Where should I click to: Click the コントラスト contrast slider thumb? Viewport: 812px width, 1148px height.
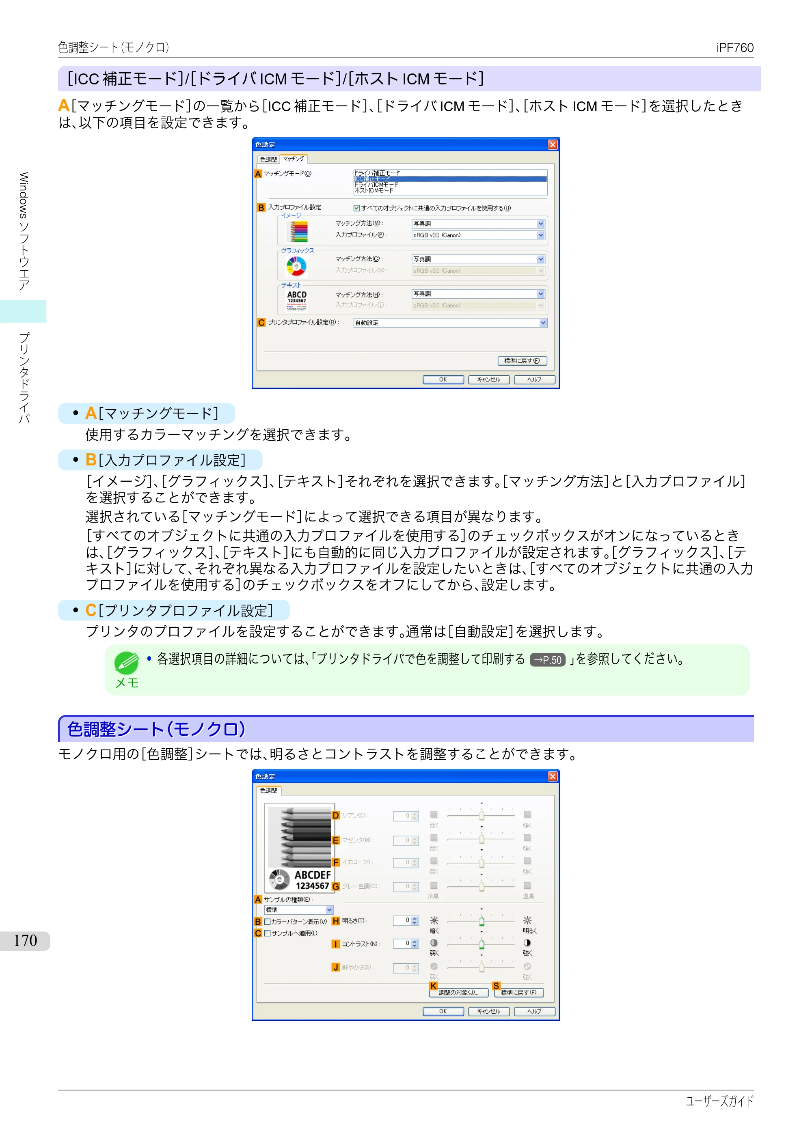coord(482,945)
